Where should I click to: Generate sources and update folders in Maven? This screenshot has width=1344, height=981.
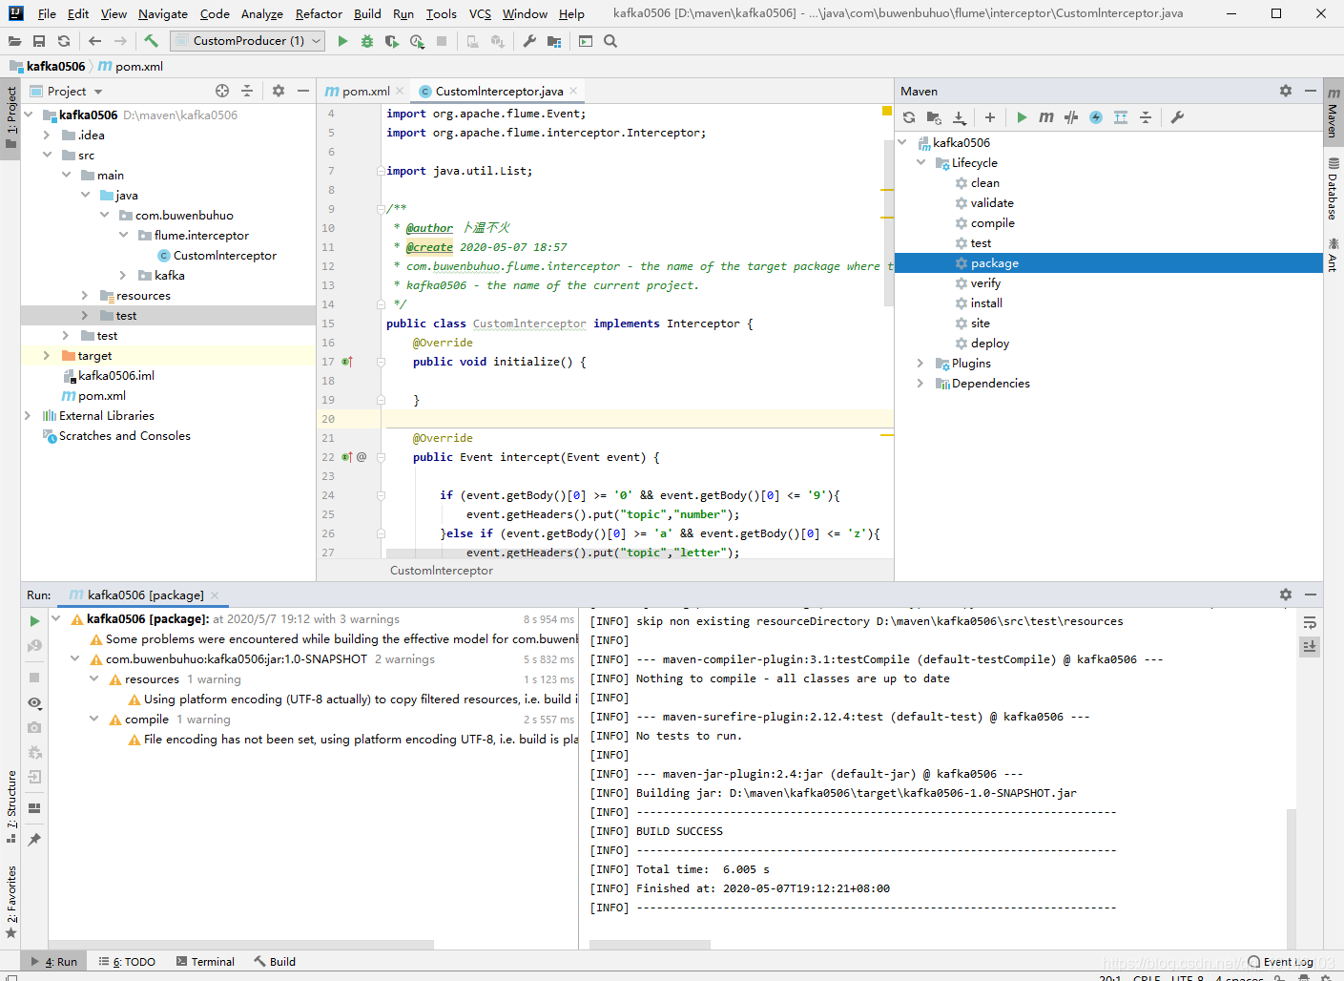point(934,117)
